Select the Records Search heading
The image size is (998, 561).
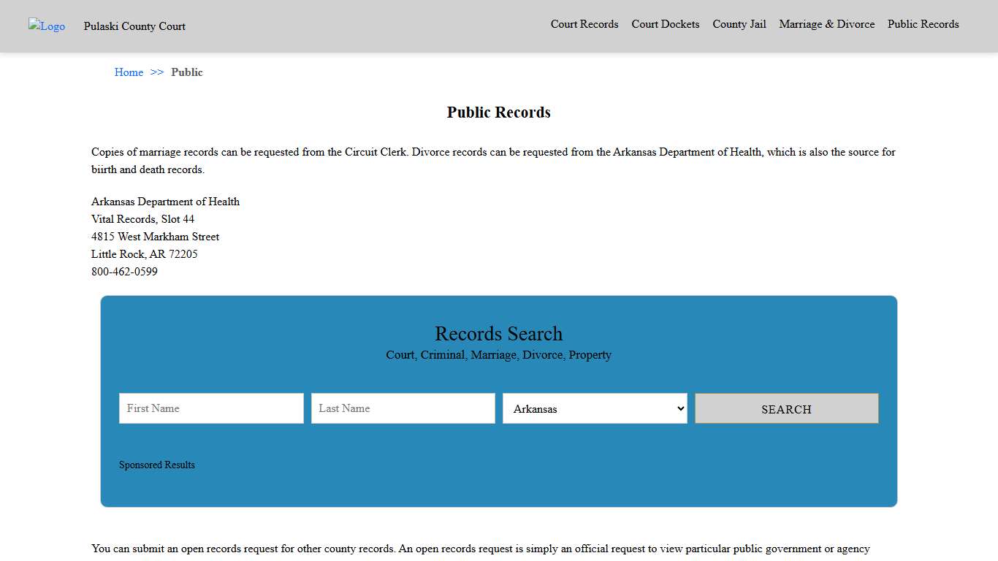click(x=498, y=334)
